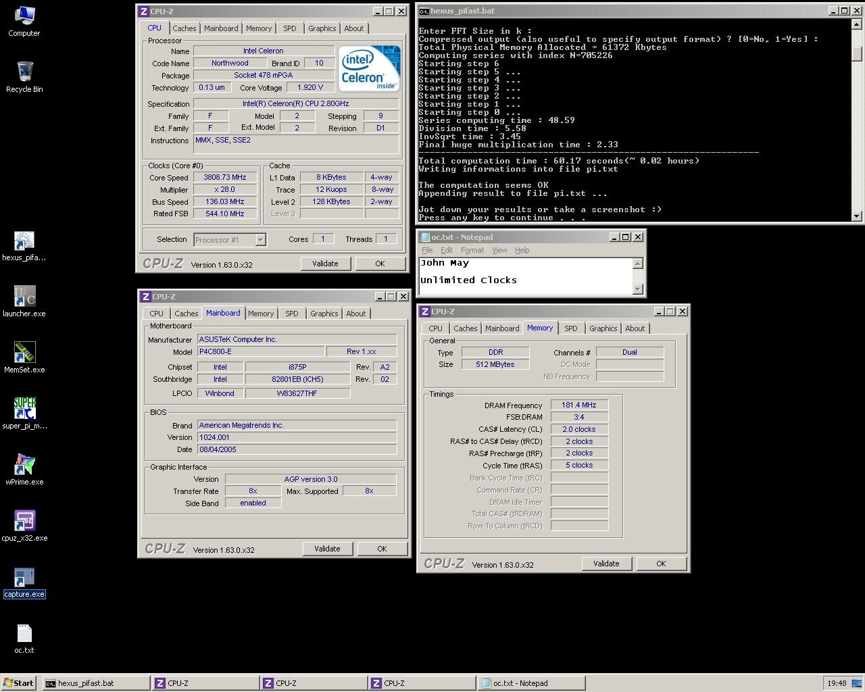Select the MemSet.exe desktop icon
Image resolution: width=865 pixels, height=692 pixels.
pos(24,357)
